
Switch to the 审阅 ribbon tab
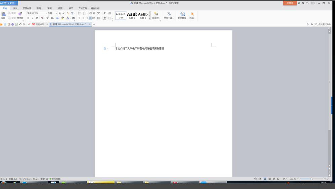[x=49, y=8]
